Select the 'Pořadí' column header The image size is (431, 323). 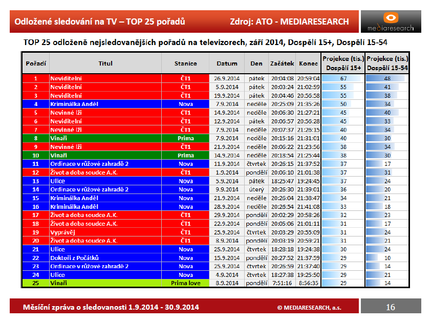[36, 63]
